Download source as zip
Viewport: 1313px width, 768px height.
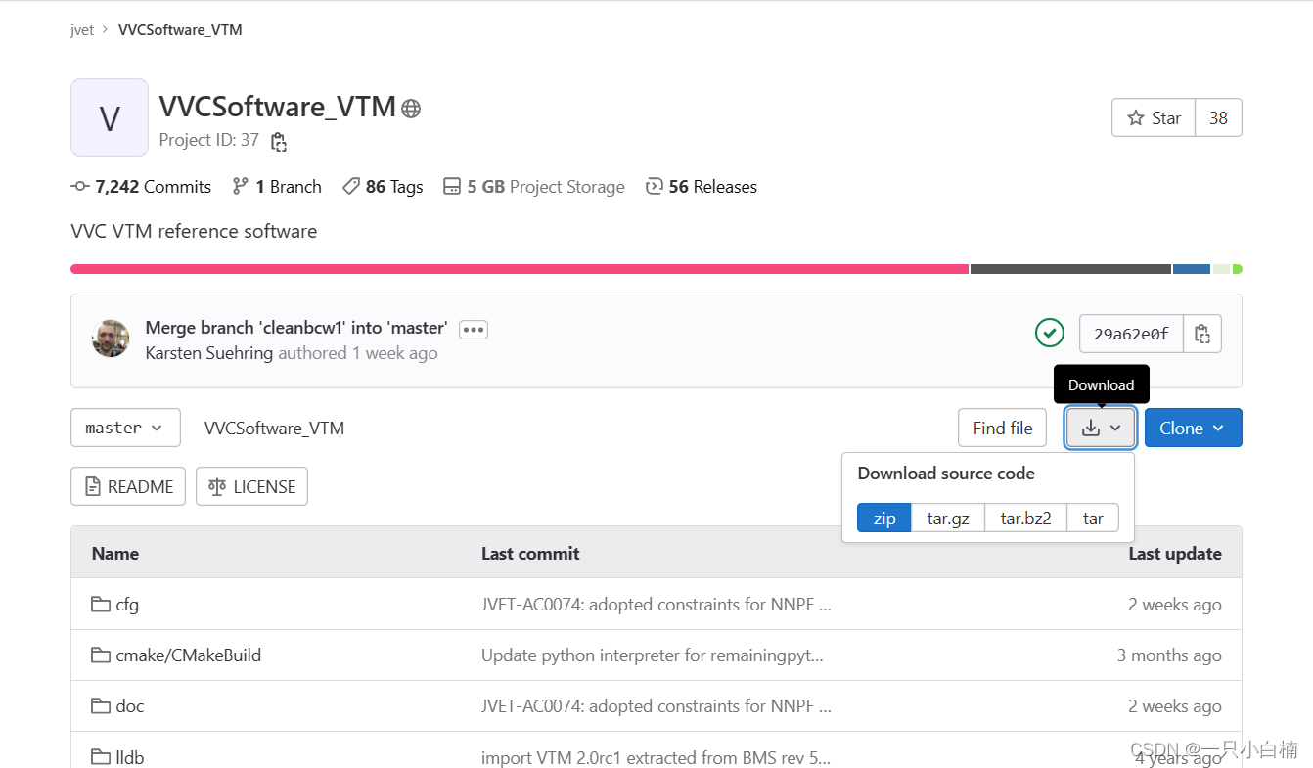tap(884, 519)
